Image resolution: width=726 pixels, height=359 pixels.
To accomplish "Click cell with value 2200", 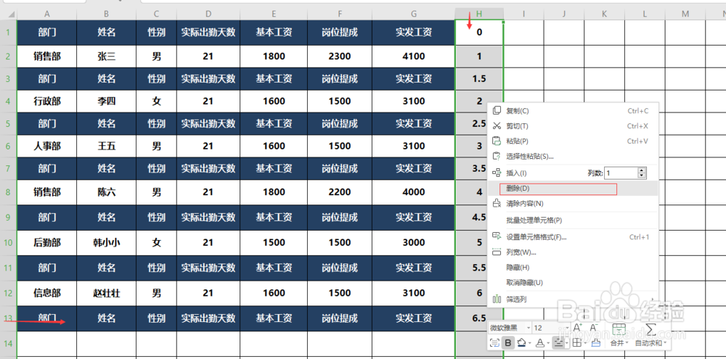I will click(x=339, y=192).
